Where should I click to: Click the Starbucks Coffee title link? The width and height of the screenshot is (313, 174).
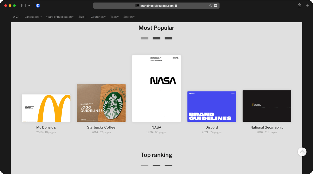click(x=101, y=127)
